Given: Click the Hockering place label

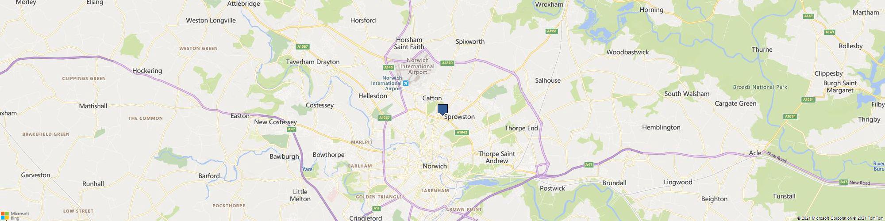Looking at the screenshot, I should pos(147,71).
